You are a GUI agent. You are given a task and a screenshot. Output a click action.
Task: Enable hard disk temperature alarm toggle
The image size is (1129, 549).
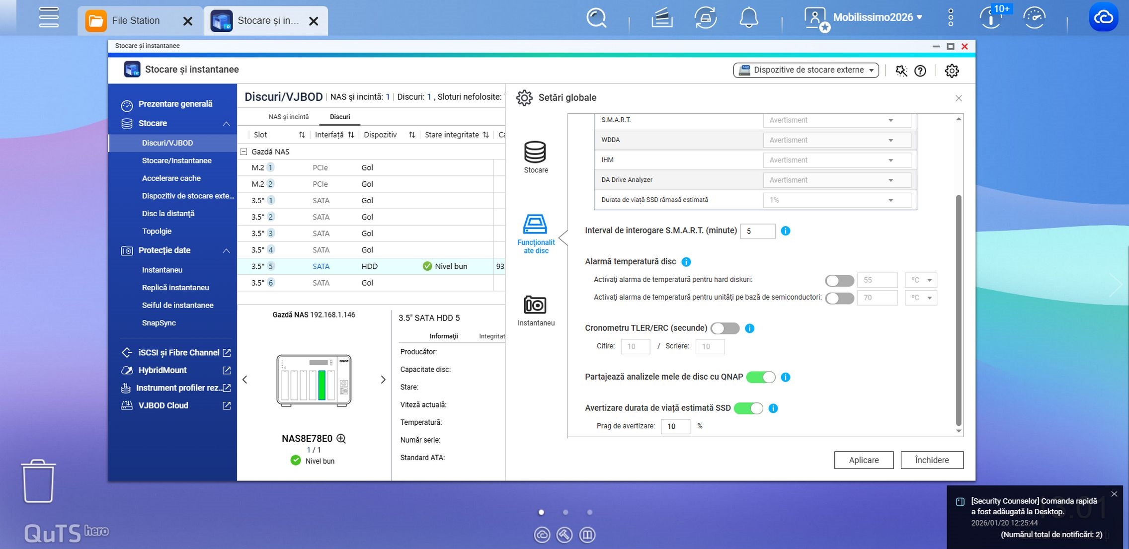click(839, 280)
